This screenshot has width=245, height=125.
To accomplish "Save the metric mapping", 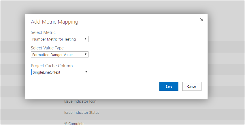I will 169,86.
